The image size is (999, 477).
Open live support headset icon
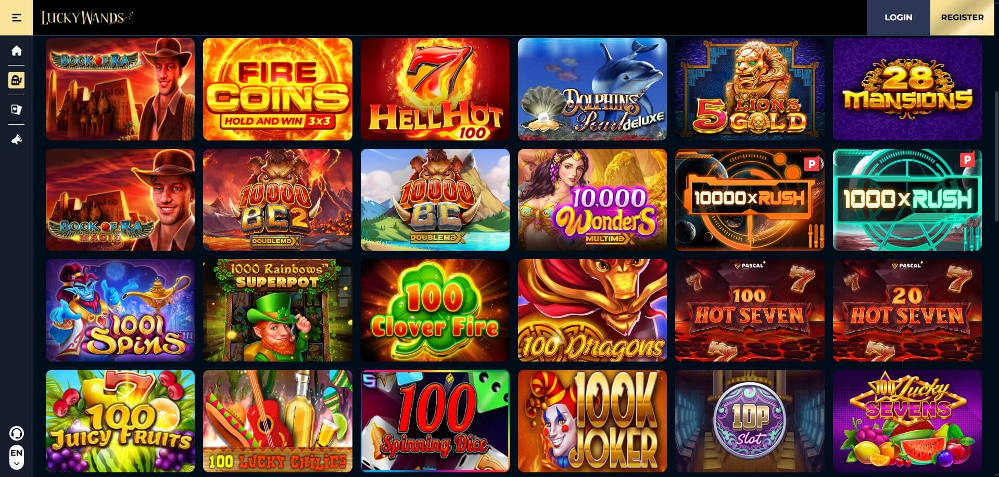pyautogui.click(x=17, y=433)
